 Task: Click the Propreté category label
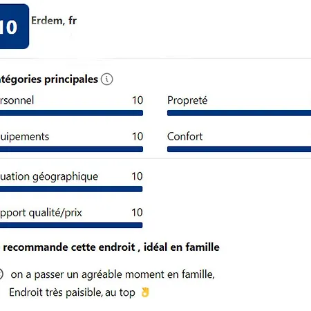187,100
